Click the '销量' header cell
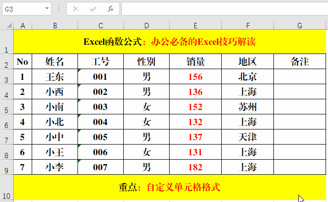 point(195,61)
